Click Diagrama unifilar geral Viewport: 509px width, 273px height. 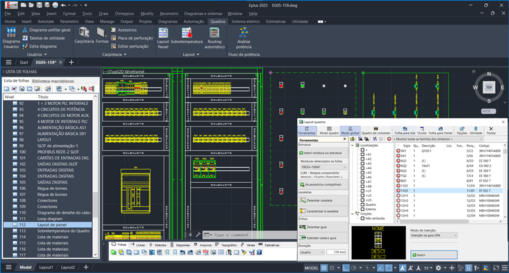pyautogui.click(x=46, y=30)
